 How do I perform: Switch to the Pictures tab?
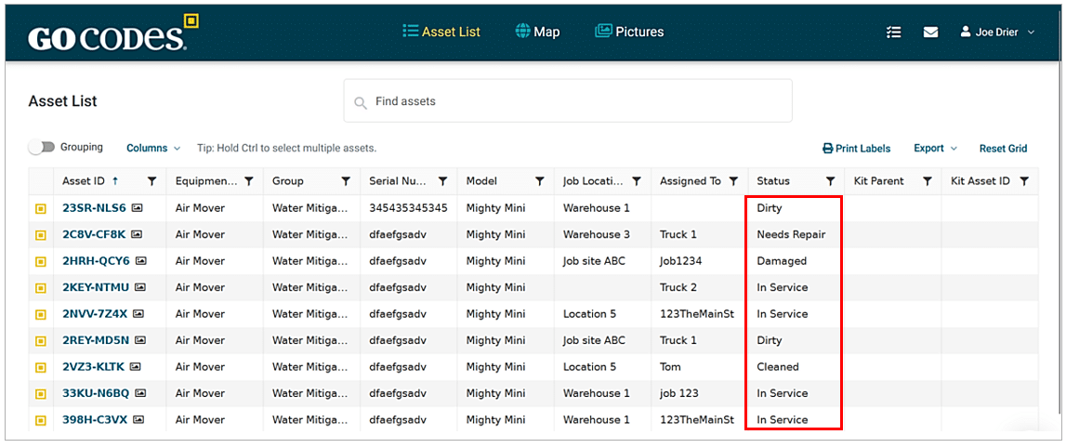point(629,32)
